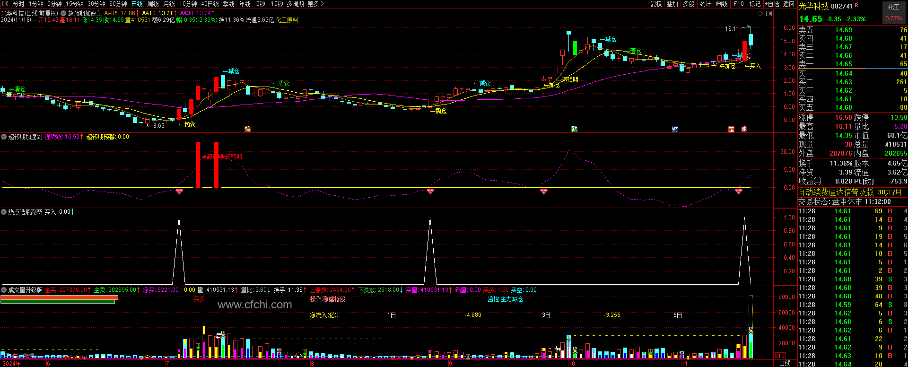This screenshot has width=908, height=367.
Task: Click the 8.62 low price label
Action: tap(158, 126)
